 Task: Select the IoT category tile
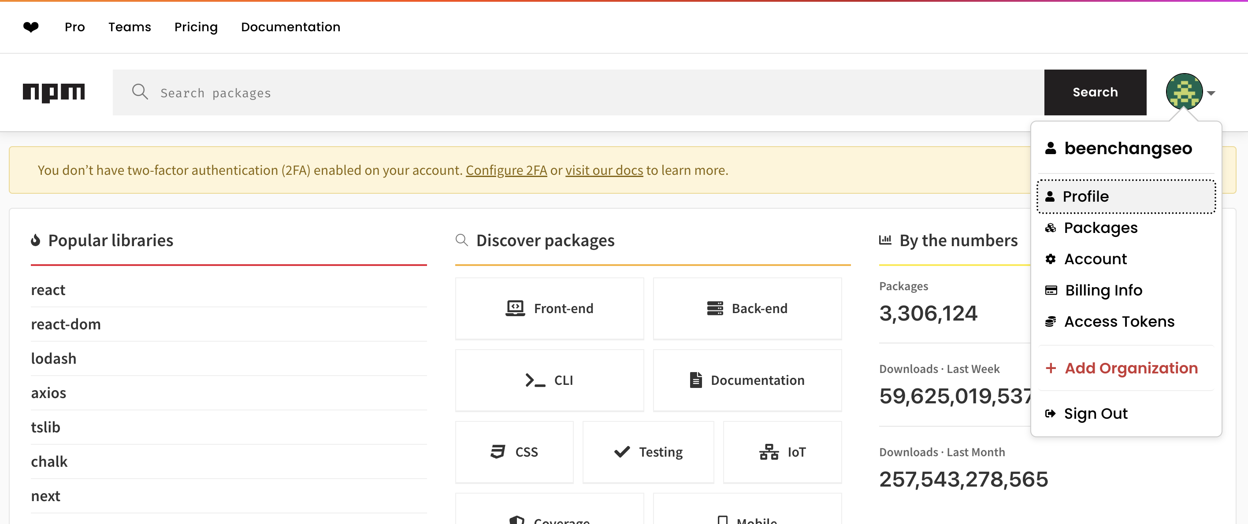click(782, 452)
